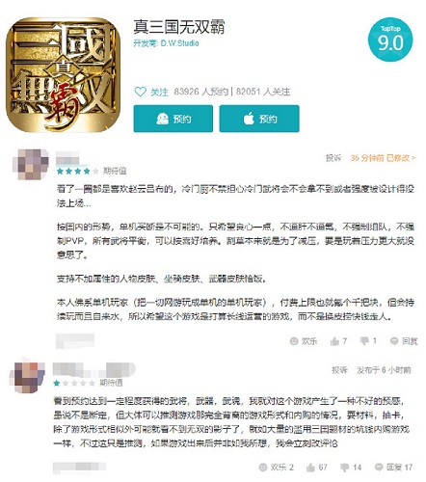Upvote the second review showing 67

point(317,468)
